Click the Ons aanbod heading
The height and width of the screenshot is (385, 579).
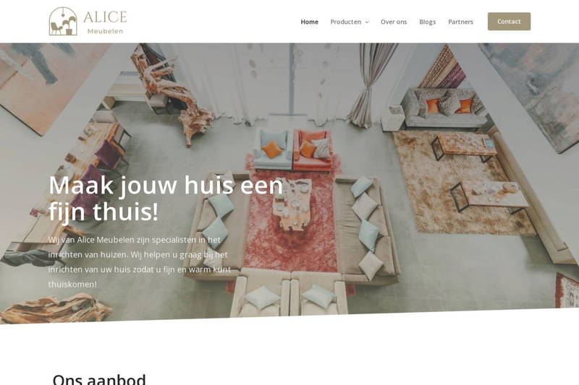[99, 379]
